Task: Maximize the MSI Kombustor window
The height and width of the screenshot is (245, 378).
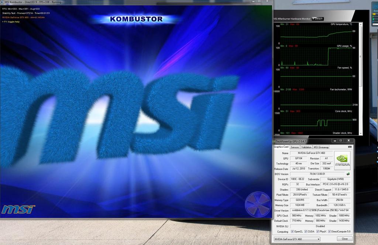Action: pos(260,1)
